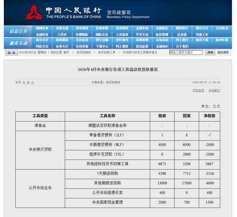Open 报告下载 navigation item
The image size is (237, 217).
click(x=202, y=40)
